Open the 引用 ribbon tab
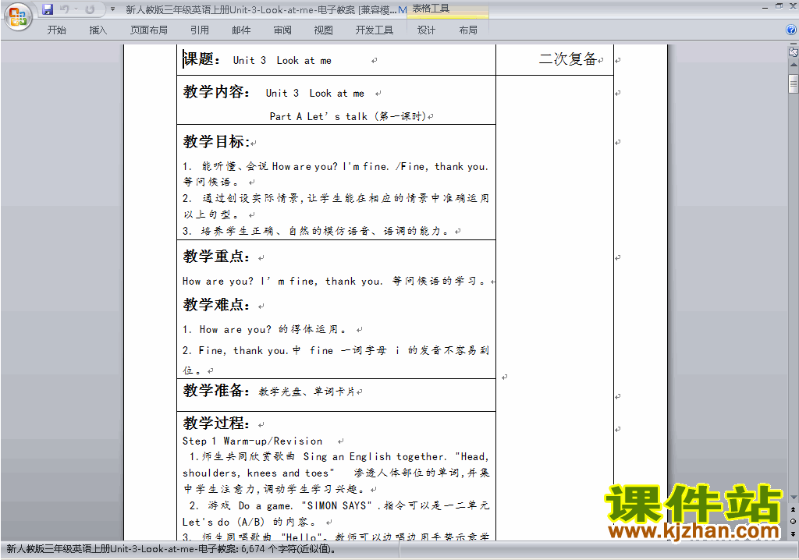Screen dimensions: 799x560 point(200,30)
